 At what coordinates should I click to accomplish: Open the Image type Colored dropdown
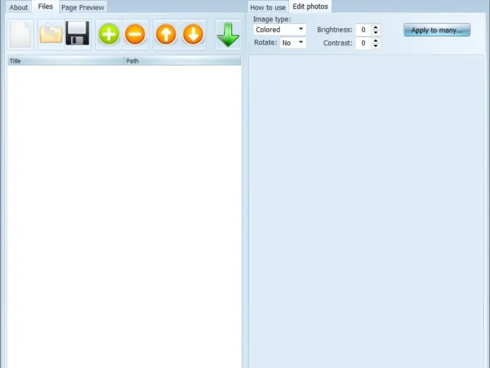click(x=280, y=29)
